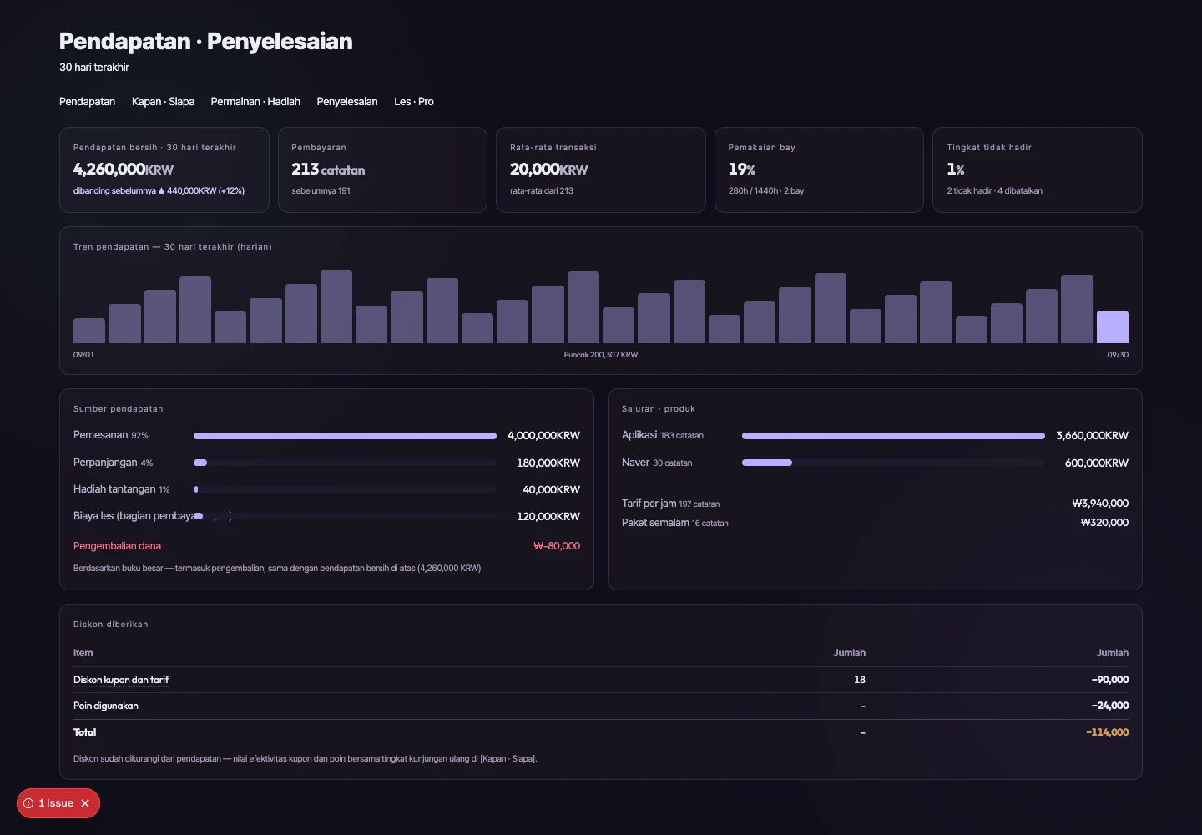Click the ₩-80,000 refund amount
This screenshot has width=1202, height=835.
557,546
